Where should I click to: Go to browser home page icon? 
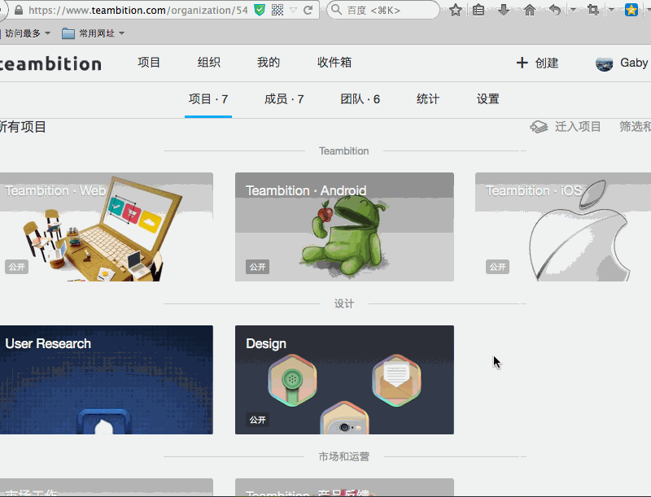(x=530, y=11)
